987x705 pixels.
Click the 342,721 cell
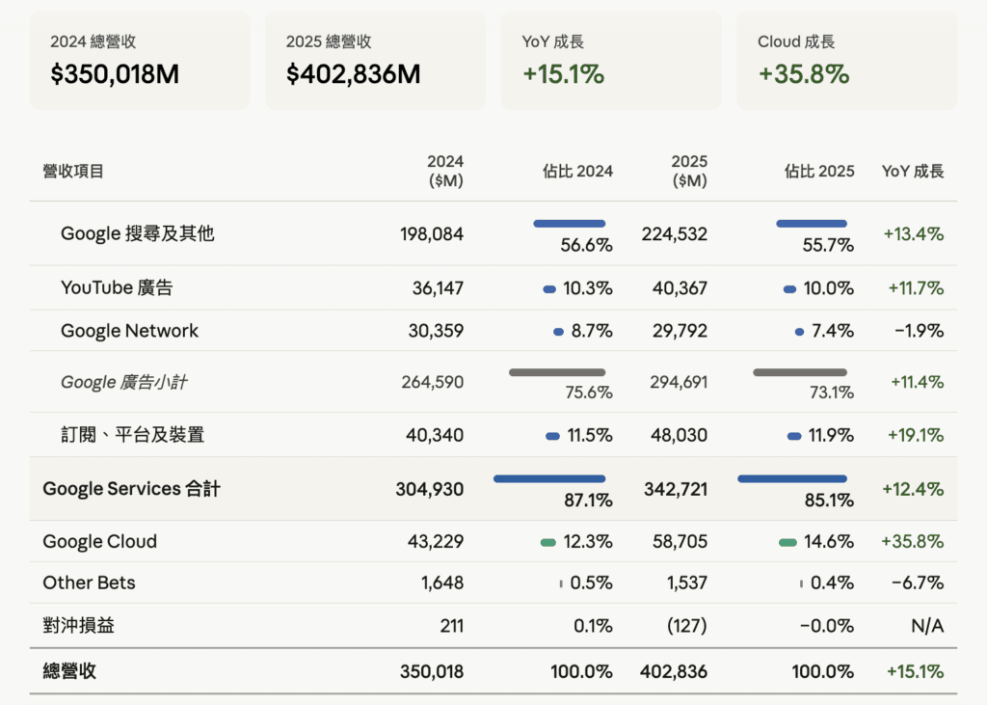[x=676, y=490]
